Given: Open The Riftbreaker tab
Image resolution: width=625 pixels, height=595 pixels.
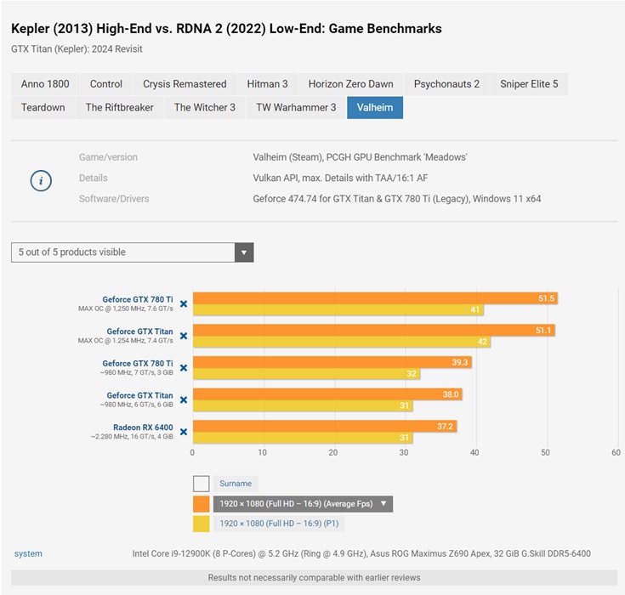Looking at the screenshot, I should pyautogui.click(x=120, y=108).
